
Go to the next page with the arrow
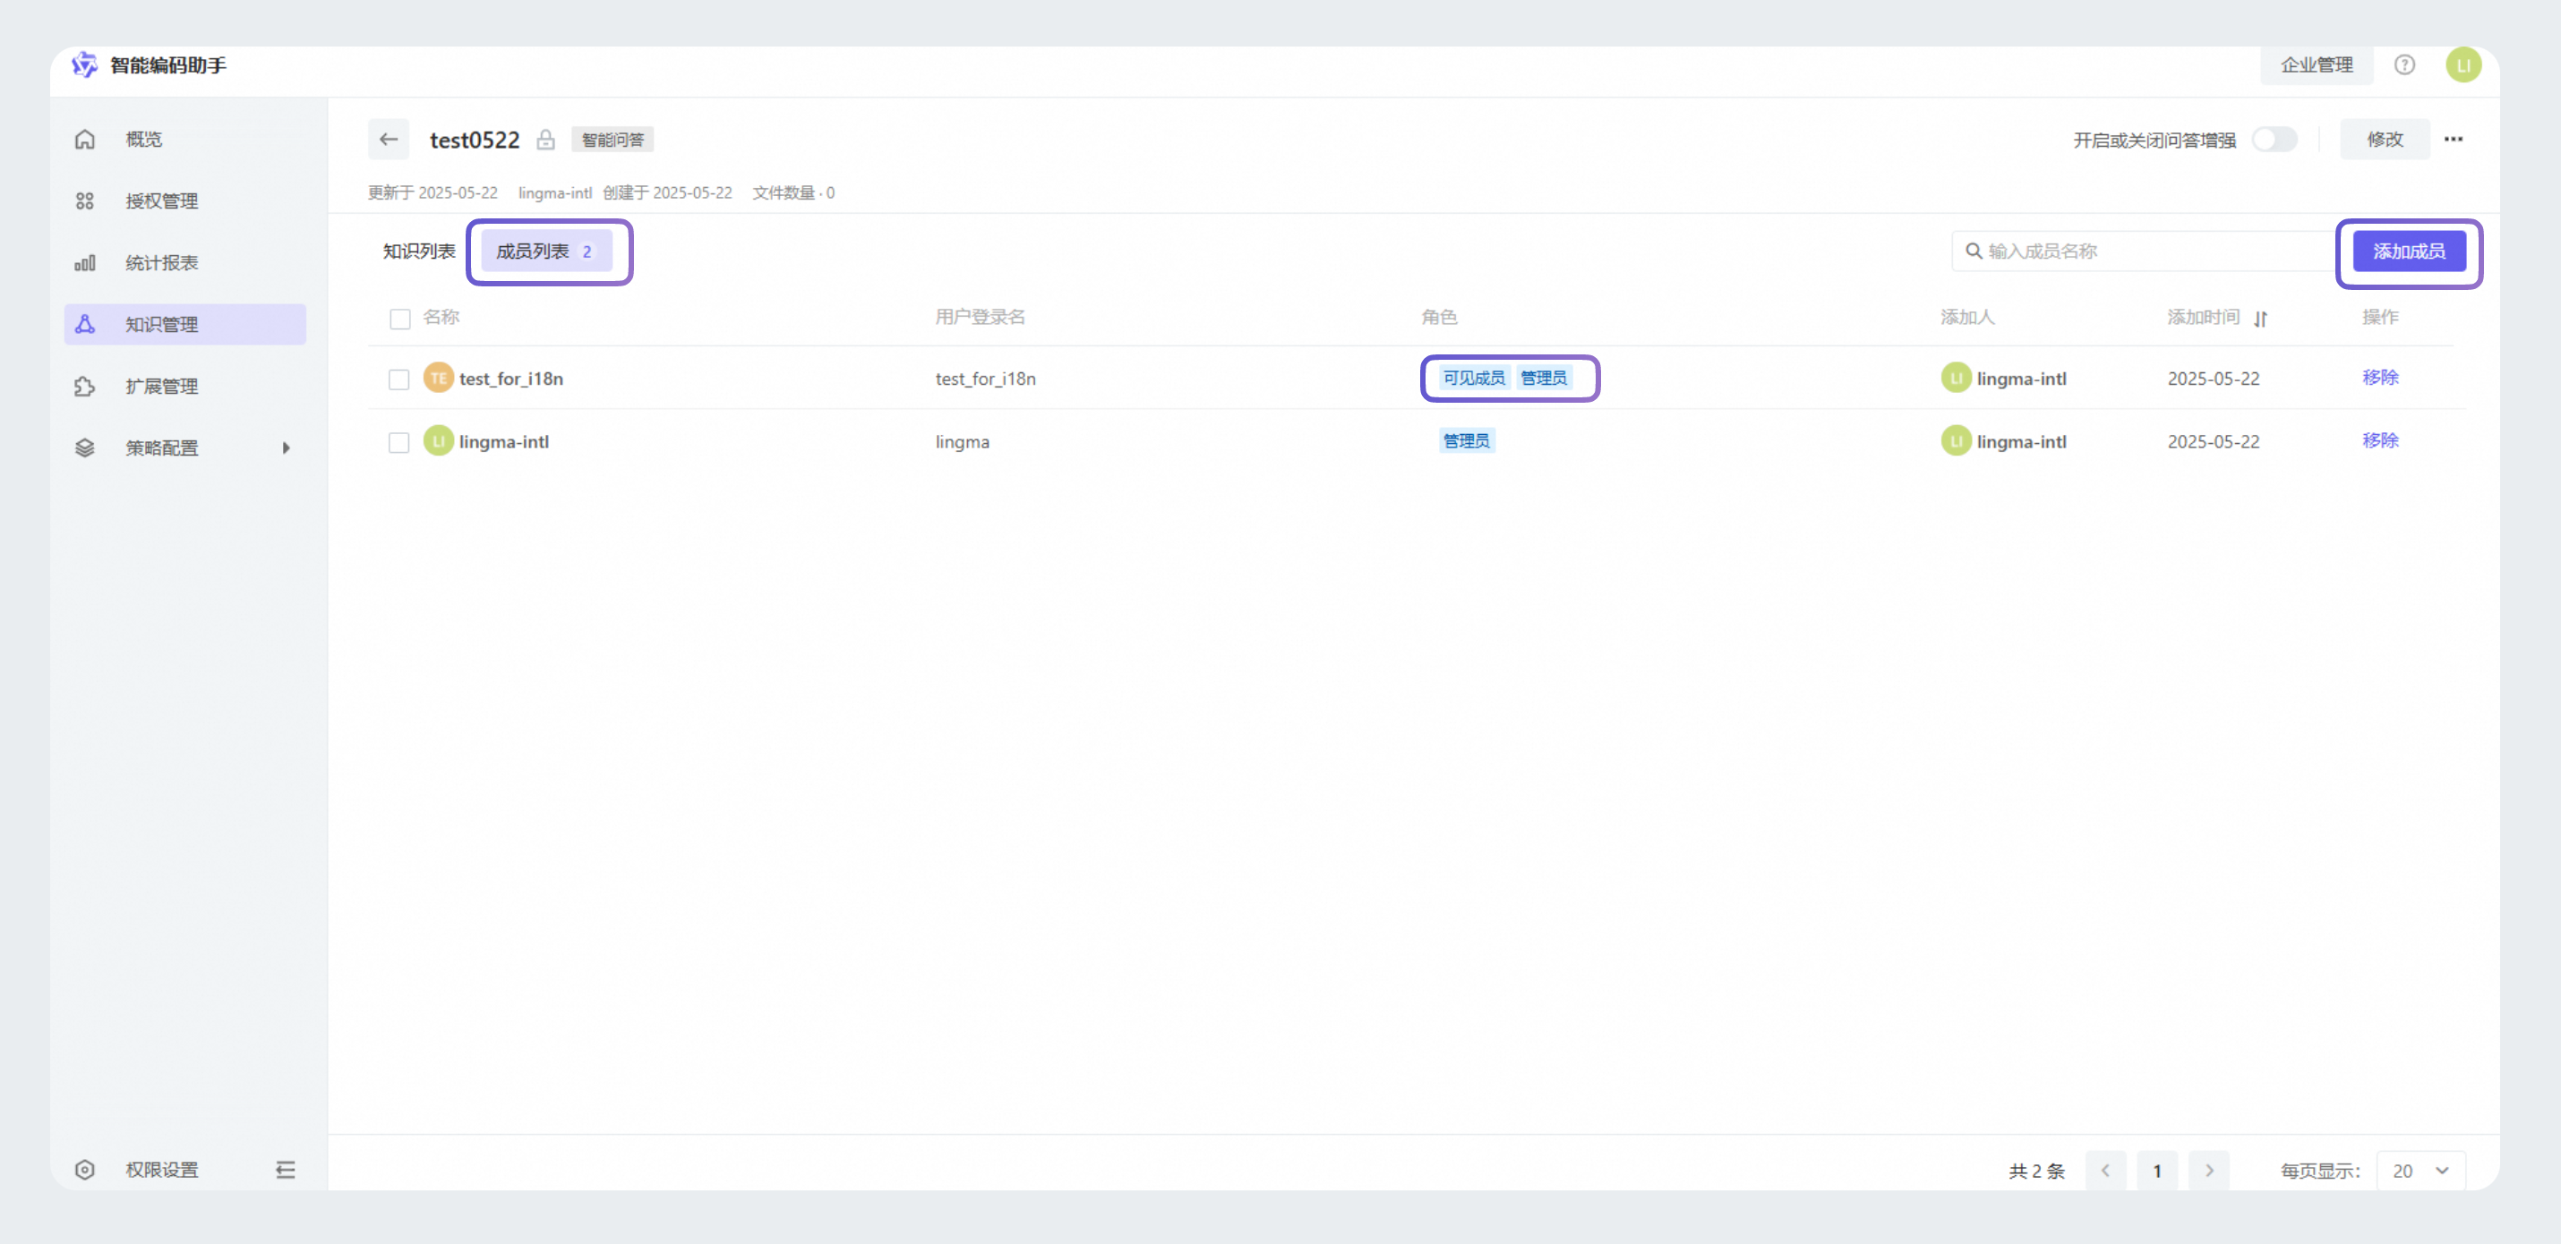(2208, 1171)
